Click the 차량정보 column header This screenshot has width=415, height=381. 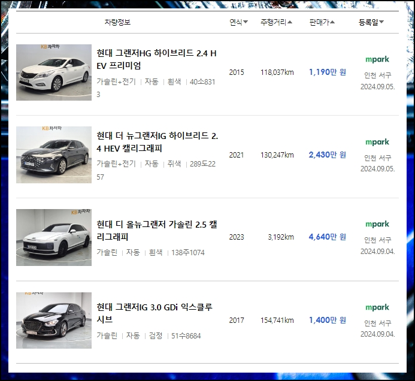(x=117, y=22)
